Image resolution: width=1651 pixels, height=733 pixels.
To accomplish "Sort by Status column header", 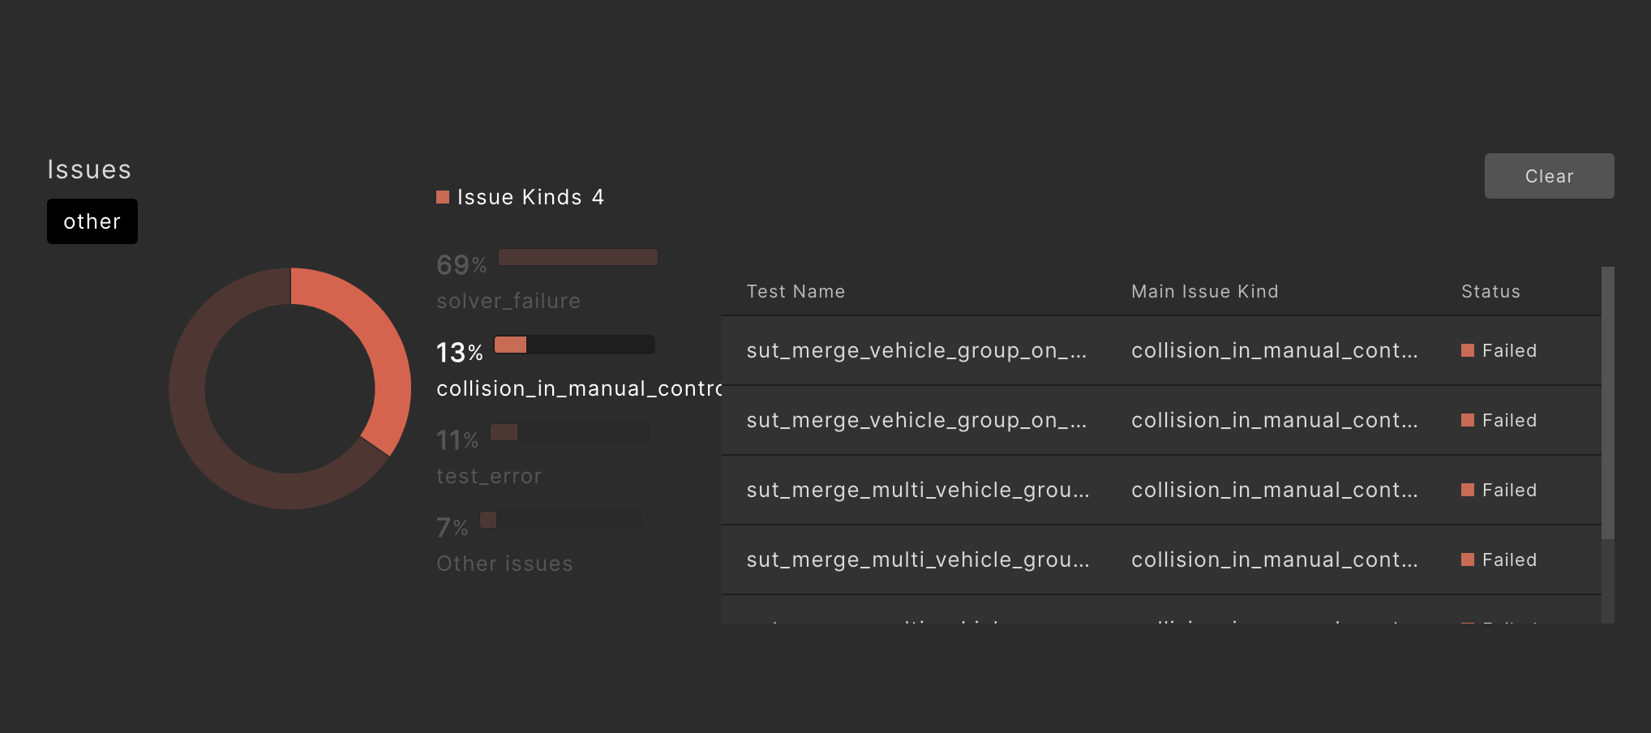I will (x=1490, y=291).
